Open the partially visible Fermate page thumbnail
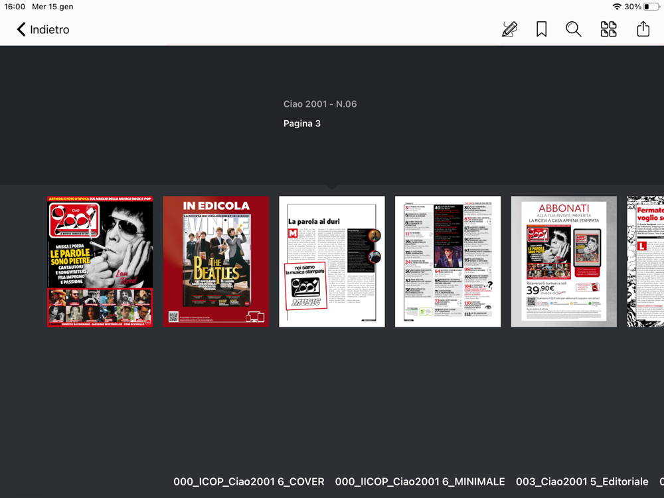 pyautogui.click(x=645, y=261)
